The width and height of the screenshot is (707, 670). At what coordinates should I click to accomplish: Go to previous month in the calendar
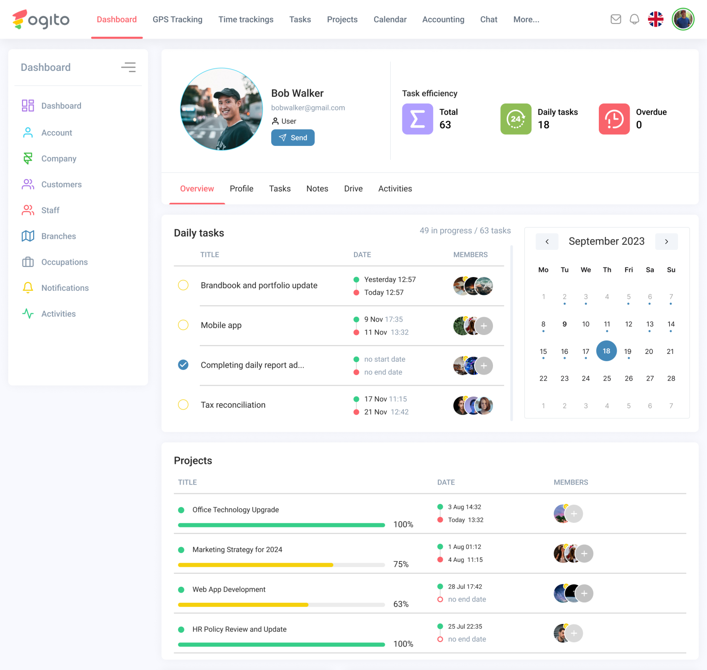[x=547, y=241]
